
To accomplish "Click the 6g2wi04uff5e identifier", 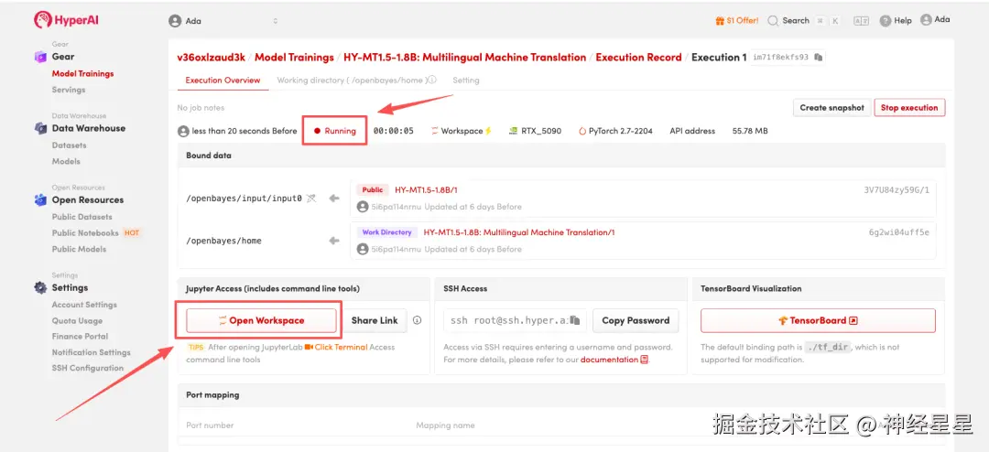I will [x=899, y=232].
